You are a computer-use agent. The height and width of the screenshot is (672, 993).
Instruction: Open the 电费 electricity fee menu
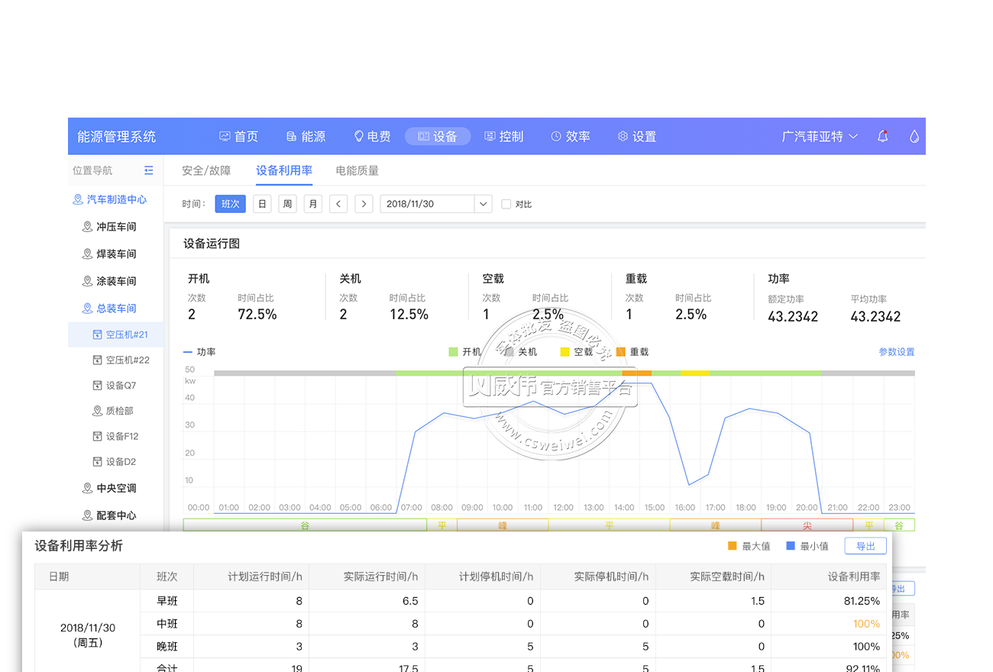pyautogui.click(x=372, y=137)
